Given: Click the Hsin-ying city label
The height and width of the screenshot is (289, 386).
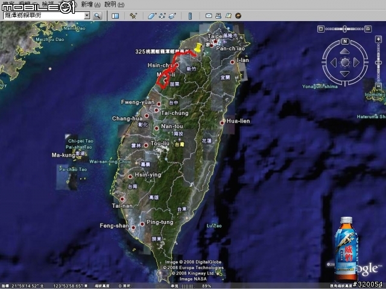Looking at the screenshot, I should [148, 175].
